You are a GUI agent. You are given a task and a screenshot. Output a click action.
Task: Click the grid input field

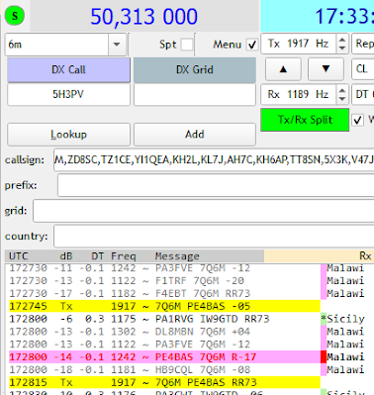point(204,211)
